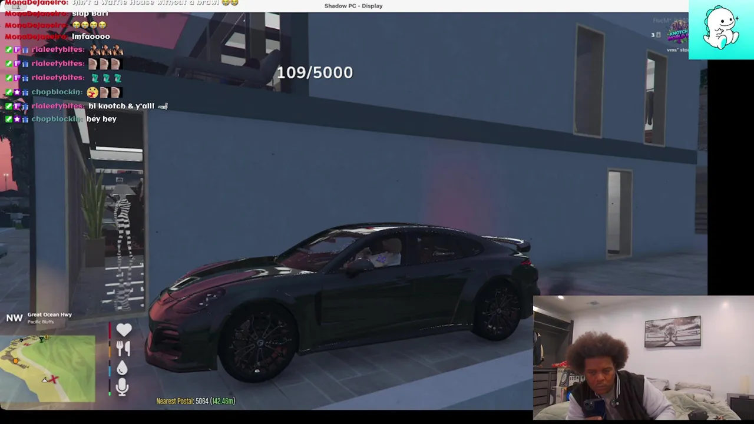
Task: Open MonaDejaneiro's name beside 'lmfaoooo'
Action: 35,37
